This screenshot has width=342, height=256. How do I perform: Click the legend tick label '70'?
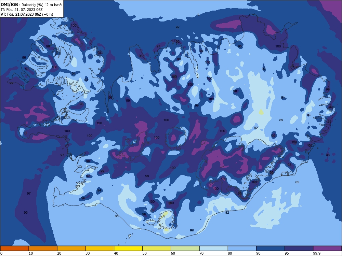tap(201, 253)
